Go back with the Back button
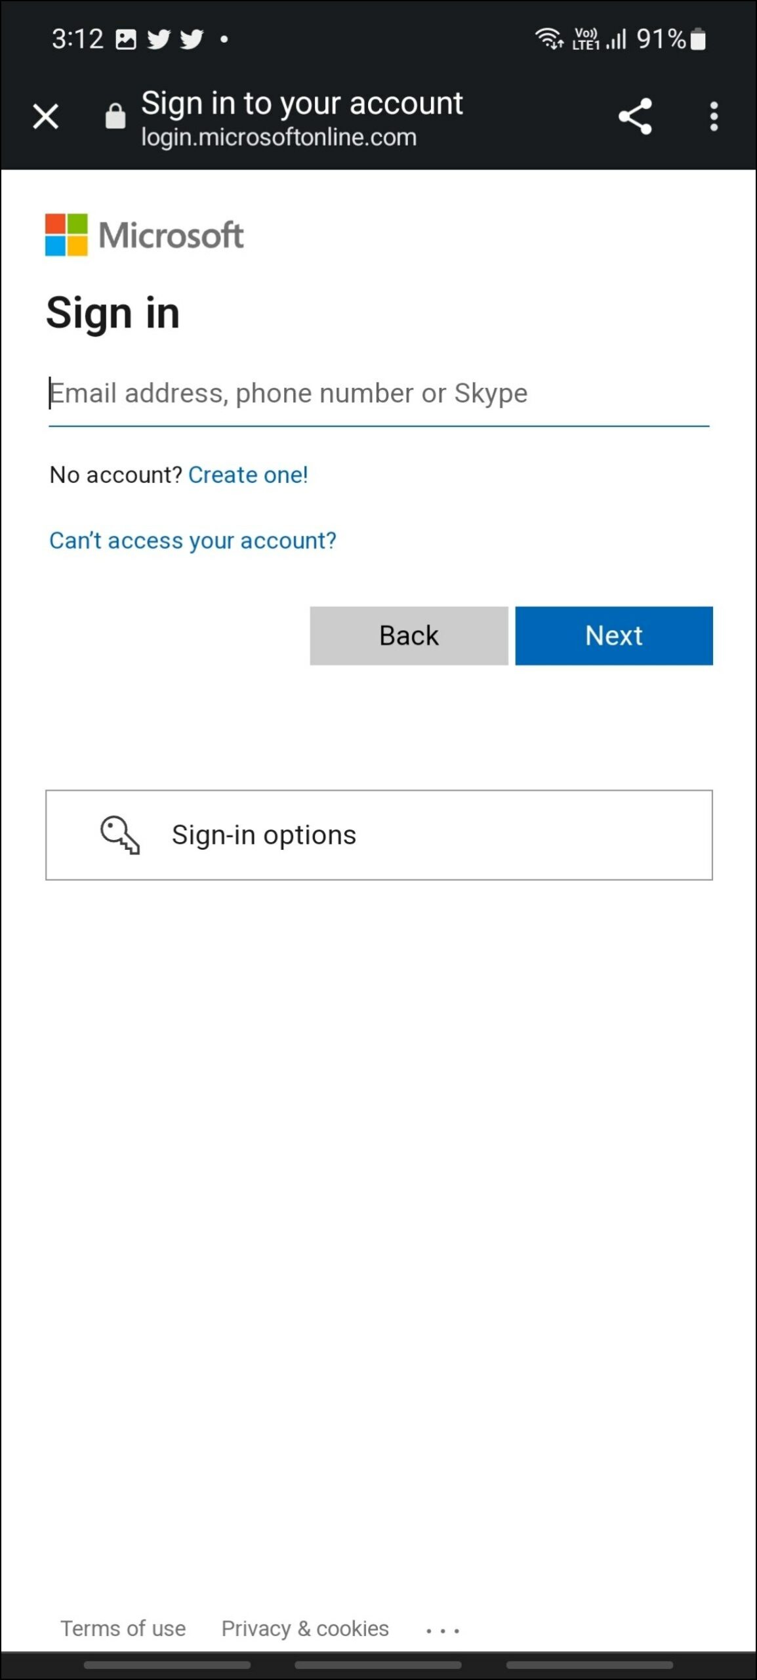Screen dimensions: 757x1680 point(409,635)
